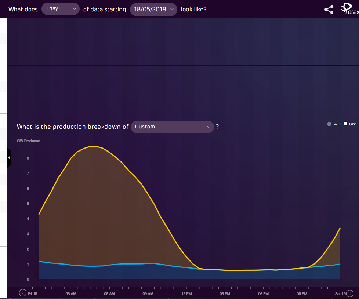Image resolution: width=359 pixels, height=299 pixels.
Task: Open the 18/05/2018 date dropdown
Action: coord(153,10)
